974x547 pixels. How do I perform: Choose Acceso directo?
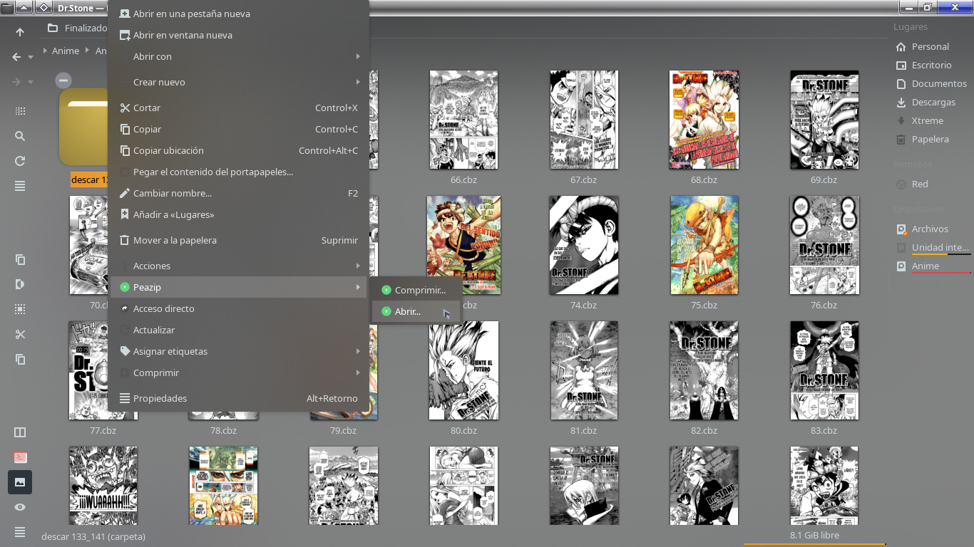point(239,308)
